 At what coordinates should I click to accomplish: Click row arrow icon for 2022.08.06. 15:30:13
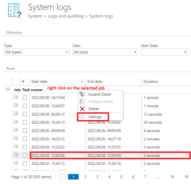click(16, 122)
